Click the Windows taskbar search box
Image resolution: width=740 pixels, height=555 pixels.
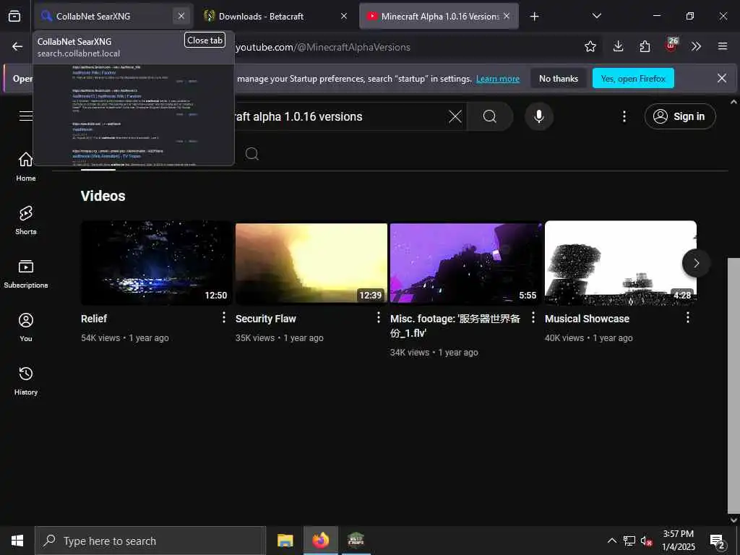tap(150, 541)
